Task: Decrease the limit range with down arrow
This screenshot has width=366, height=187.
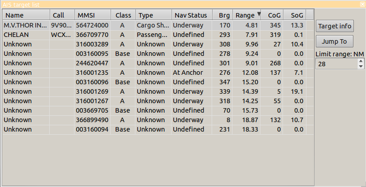Action: 360,67
